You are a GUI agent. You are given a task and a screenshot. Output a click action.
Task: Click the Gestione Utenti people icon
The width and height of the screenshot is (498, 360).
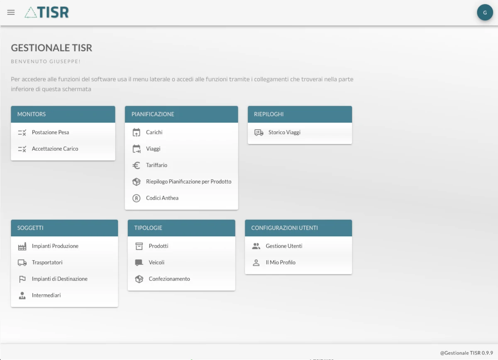pos(256,246)
